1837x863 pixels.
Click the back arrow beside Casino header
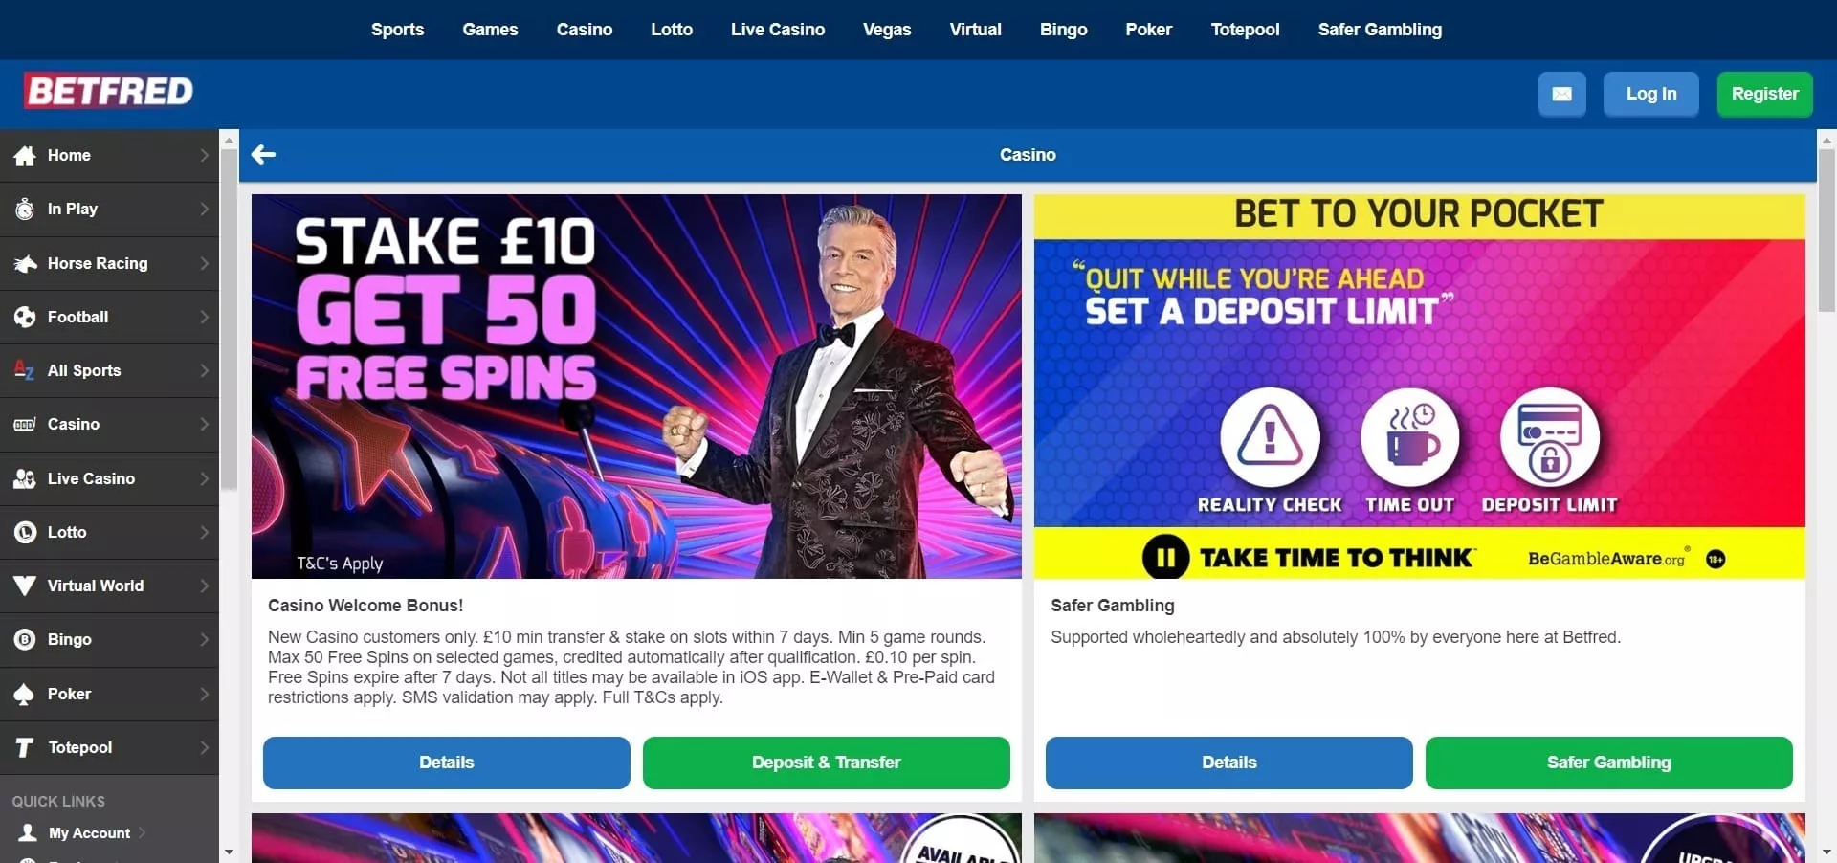(x=263, y=154)
